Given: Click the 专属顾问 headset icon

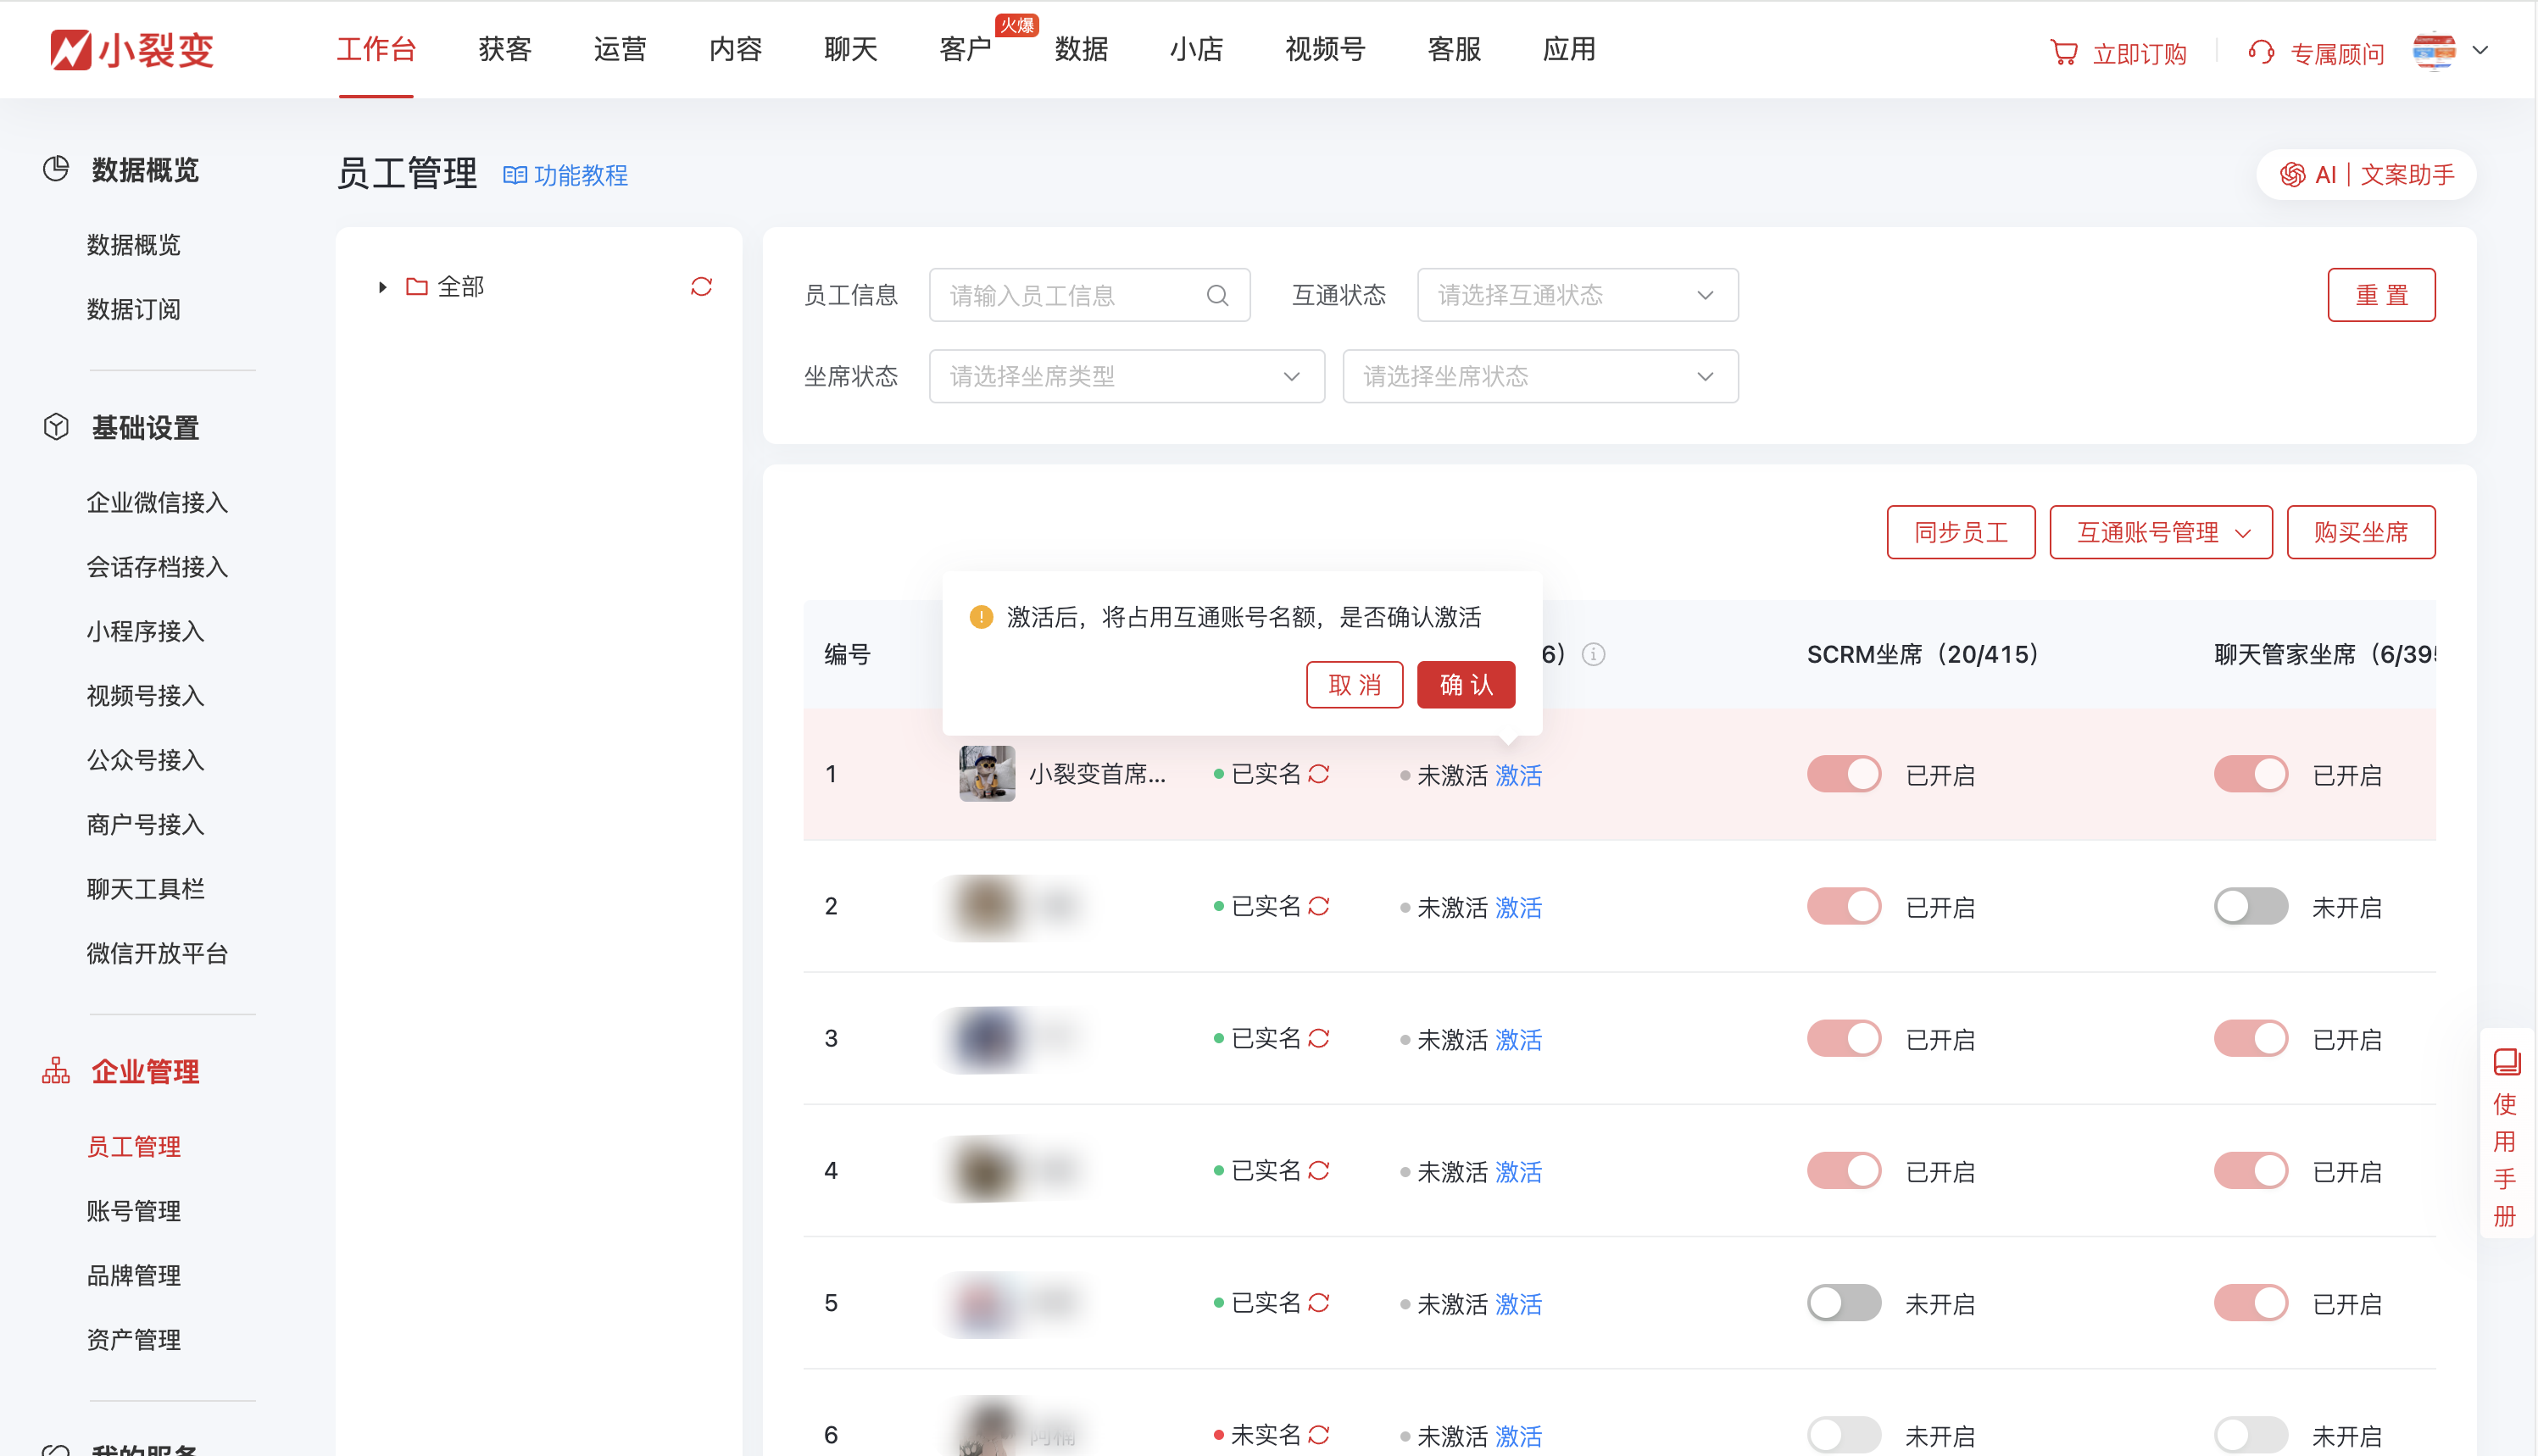Looking at the screenshot, I should (x=2261, y=52).
